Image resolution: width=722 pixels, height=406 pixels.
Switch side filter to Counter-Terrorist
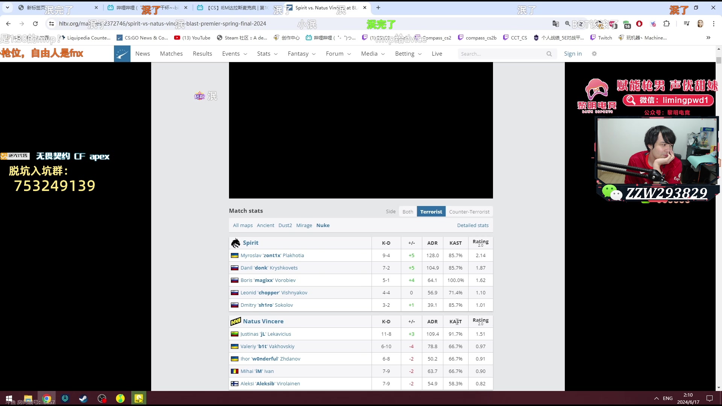click(469, 212)
